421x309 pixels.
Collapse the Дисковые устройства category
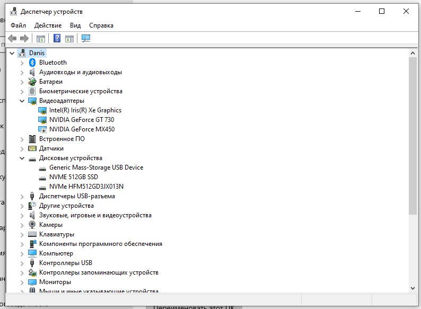click(22, 158)
